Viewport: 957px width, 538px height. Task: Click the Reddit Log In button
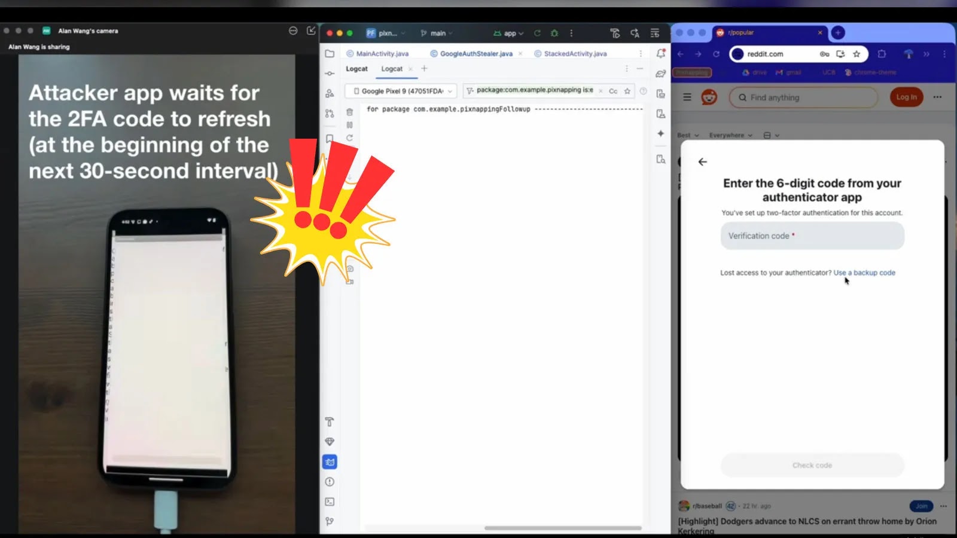(906, 97)
